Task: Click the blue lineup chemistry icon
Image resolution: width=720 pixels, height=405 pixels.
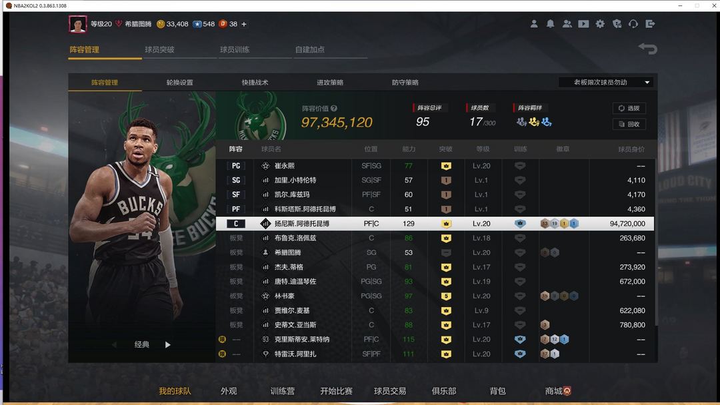Action: tap(546, 122)
